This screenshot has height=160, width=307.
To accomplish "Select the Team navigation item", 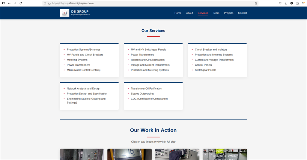I will point(216,13).
